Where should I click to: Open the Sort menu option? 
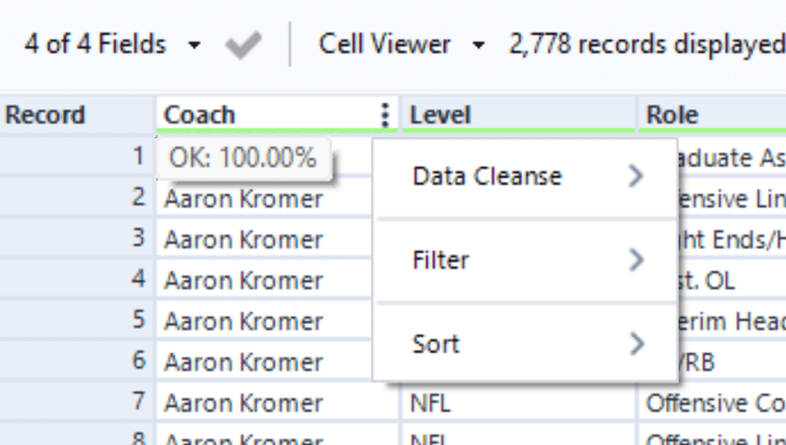pyautogui.click(x=436, y=344)
